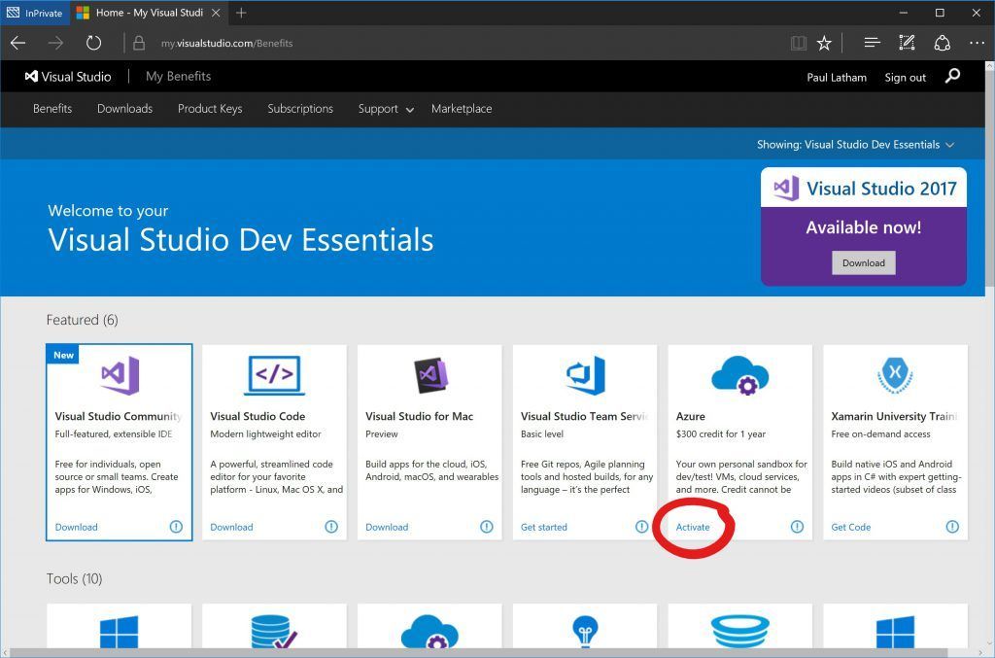Open the Benefits nav item
Viewport: 995px width, 658px height.
click(x=52, y=109)
